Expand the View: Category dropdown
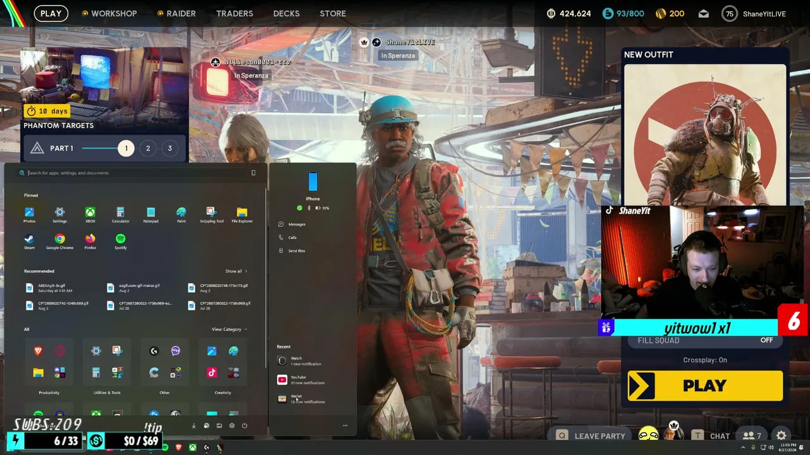This screenshot has height=455, width=810. [229, 329]
